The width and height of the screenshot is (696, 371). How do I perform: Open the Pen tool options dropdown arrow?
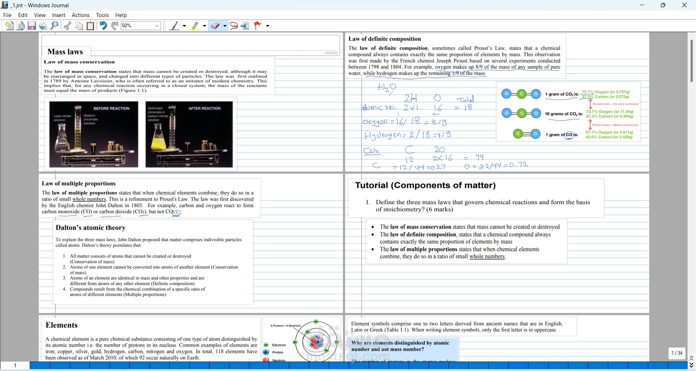click(184, 26)
